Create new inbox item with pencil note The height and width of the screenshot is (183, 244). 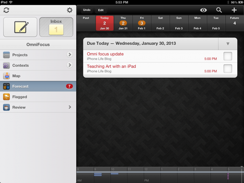20,27
